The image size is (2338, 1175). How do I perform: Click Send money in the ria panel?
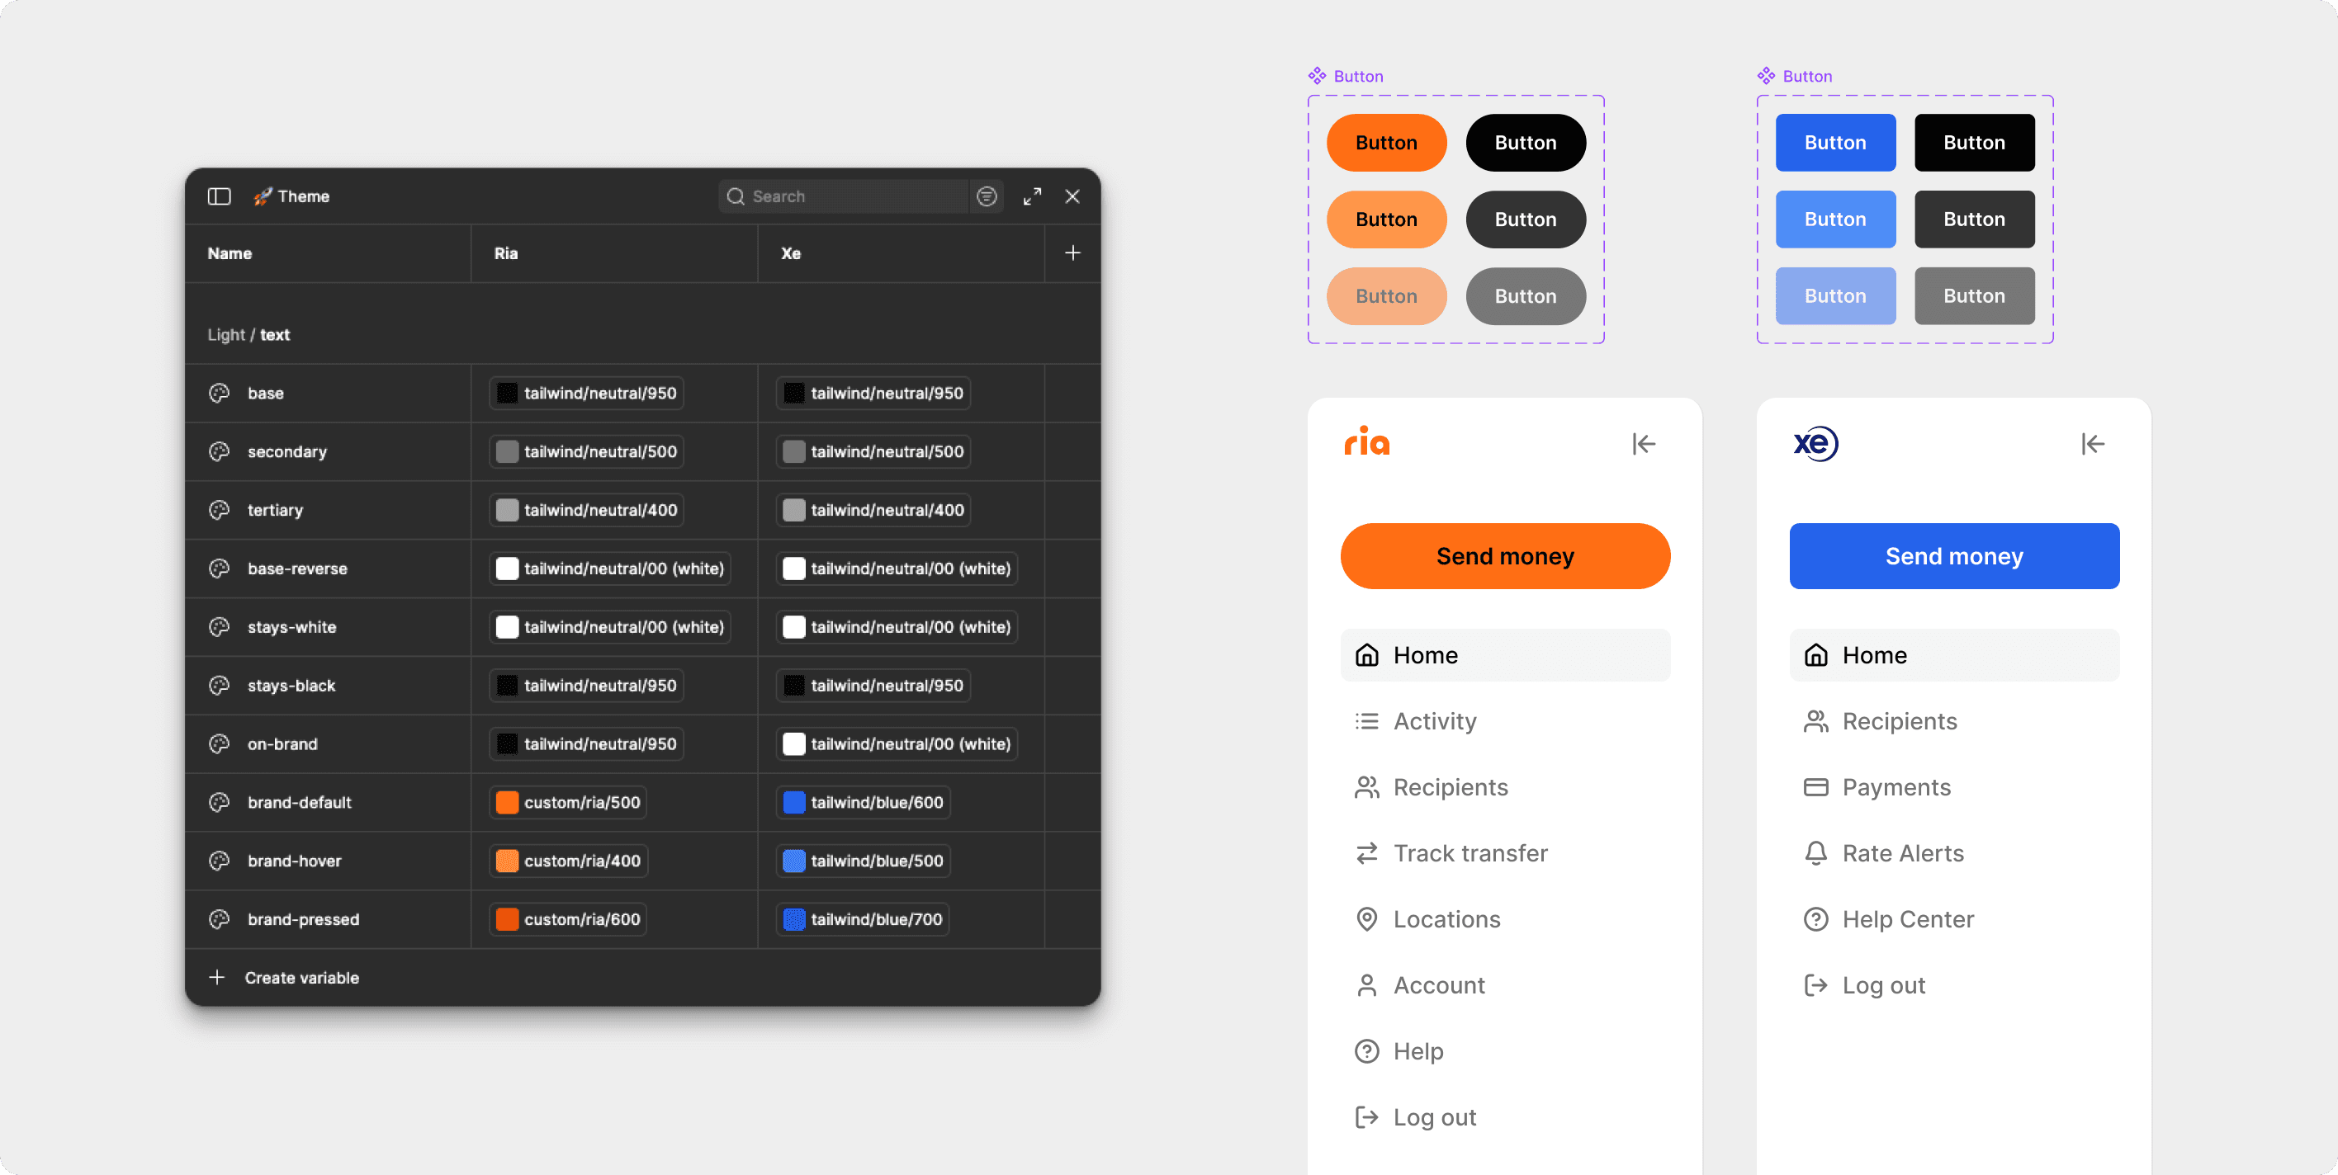click(x=1505, y=555)
